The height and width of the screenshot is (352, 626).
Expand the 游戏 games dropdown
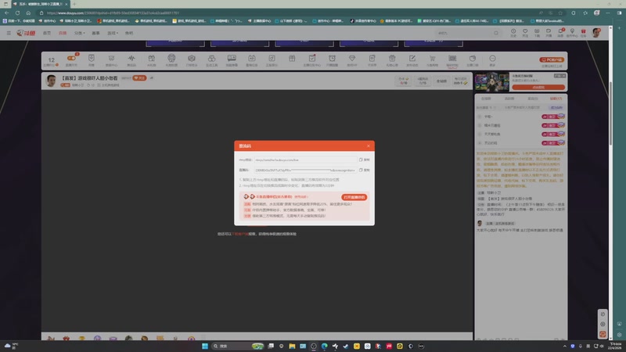pyautogui.click(x=113, y=33)
